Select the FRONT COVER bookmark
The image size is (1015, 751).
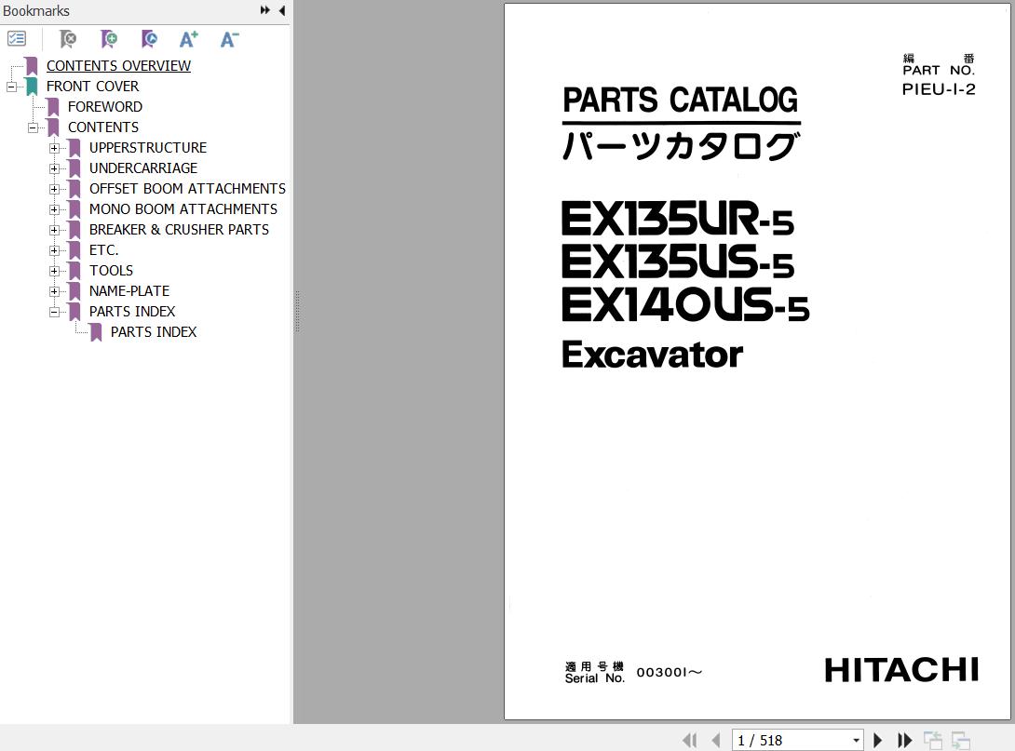(92, 86)
